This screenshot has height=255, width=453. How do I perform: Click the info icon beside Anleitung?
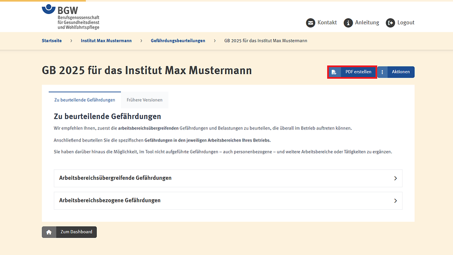tap(348, 23)
